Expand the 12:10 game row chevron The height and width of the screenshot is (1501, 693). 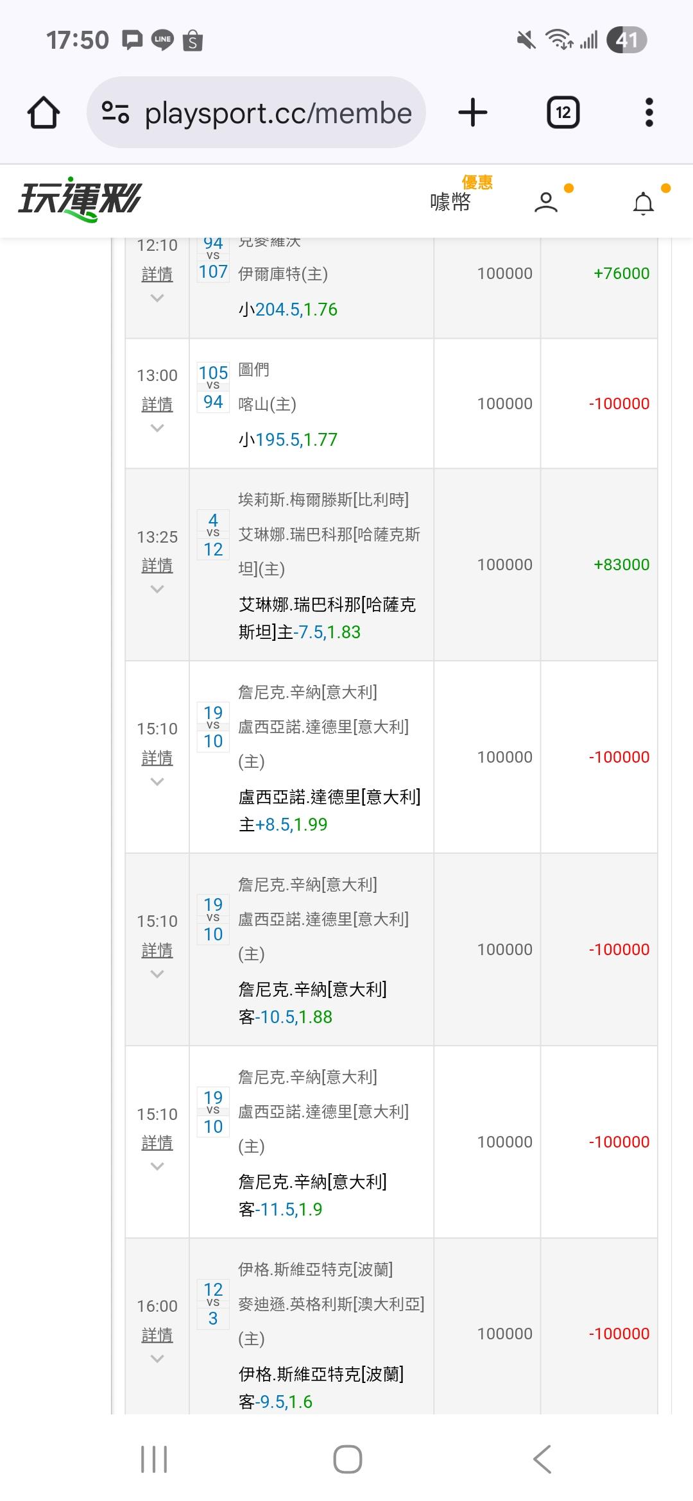[157, 298]
